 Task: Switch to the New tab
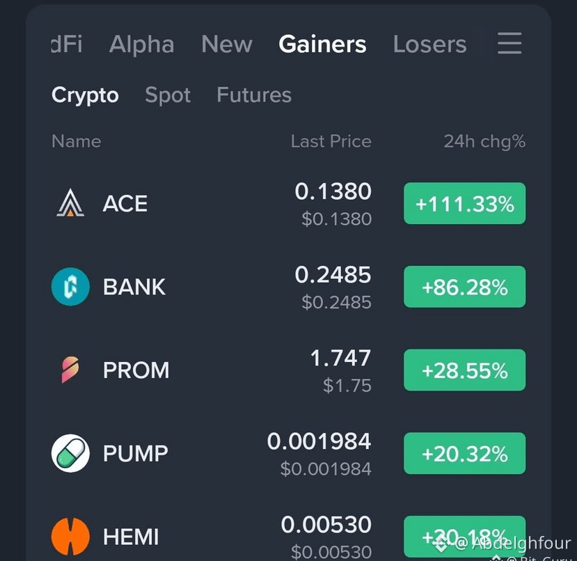click(227, 44)
